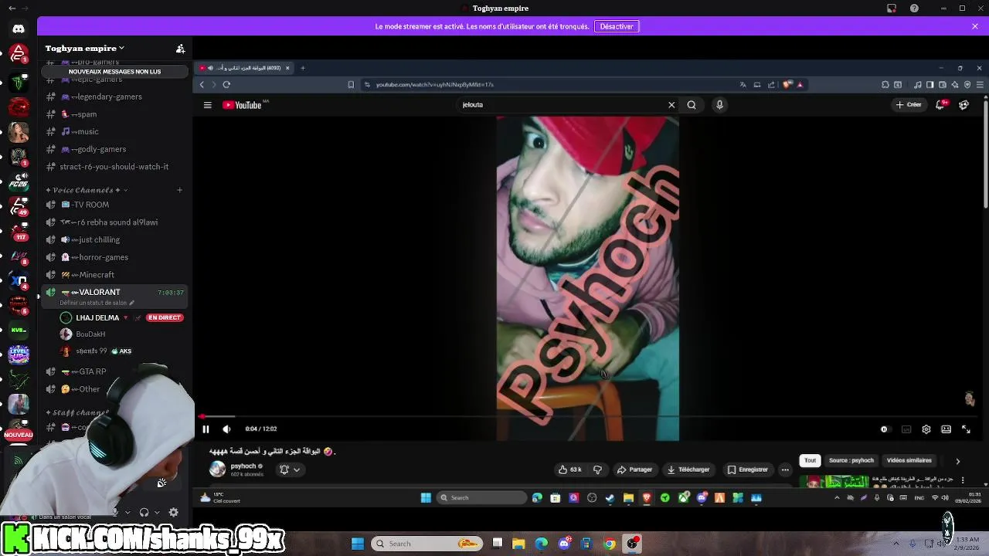
Task: Toggle subtitles on the video player
Action: pyautogui.click(x=906, y=429)
